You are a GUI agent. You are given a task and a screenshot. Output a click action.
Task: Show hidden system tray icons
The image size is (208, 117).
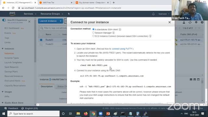pos(181,113)
